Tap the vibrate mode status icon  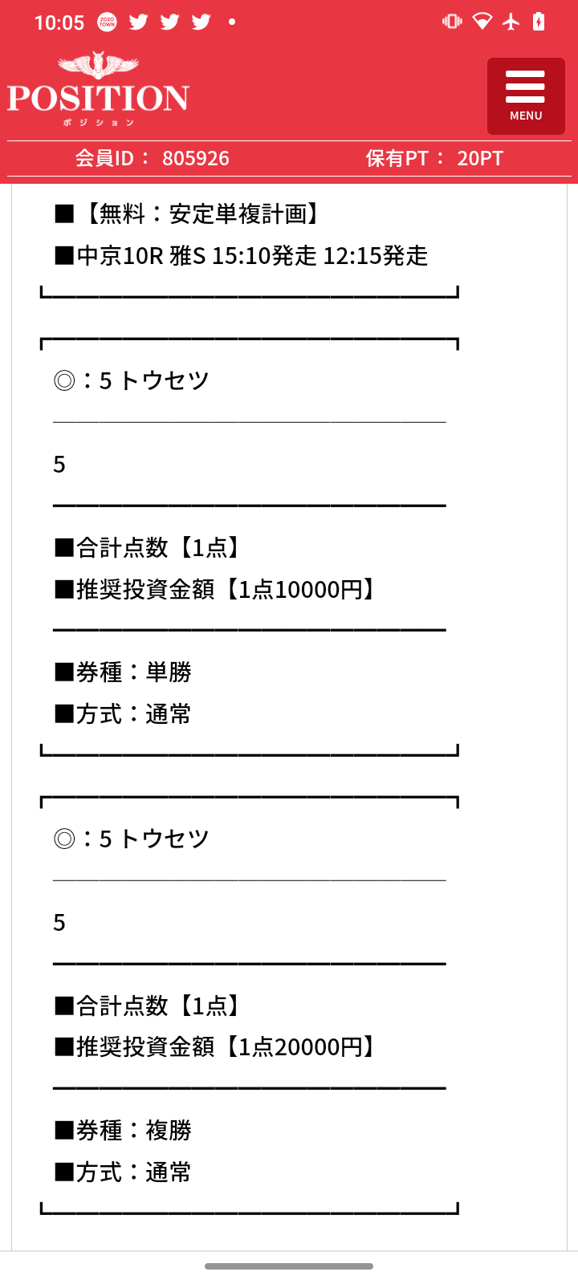pyautogui.click(x=452, y=22)
